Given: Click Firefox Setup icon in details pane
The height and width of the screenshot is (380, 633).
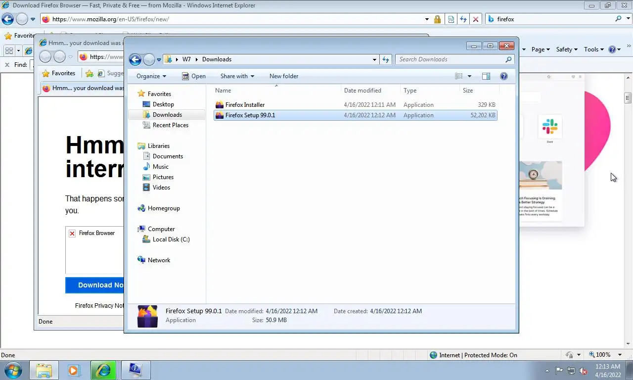Looking at the screenshot, I should (147, 317).
